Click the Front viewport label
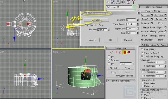This screenshot has width=168, height=99. (x=55, y=2)
